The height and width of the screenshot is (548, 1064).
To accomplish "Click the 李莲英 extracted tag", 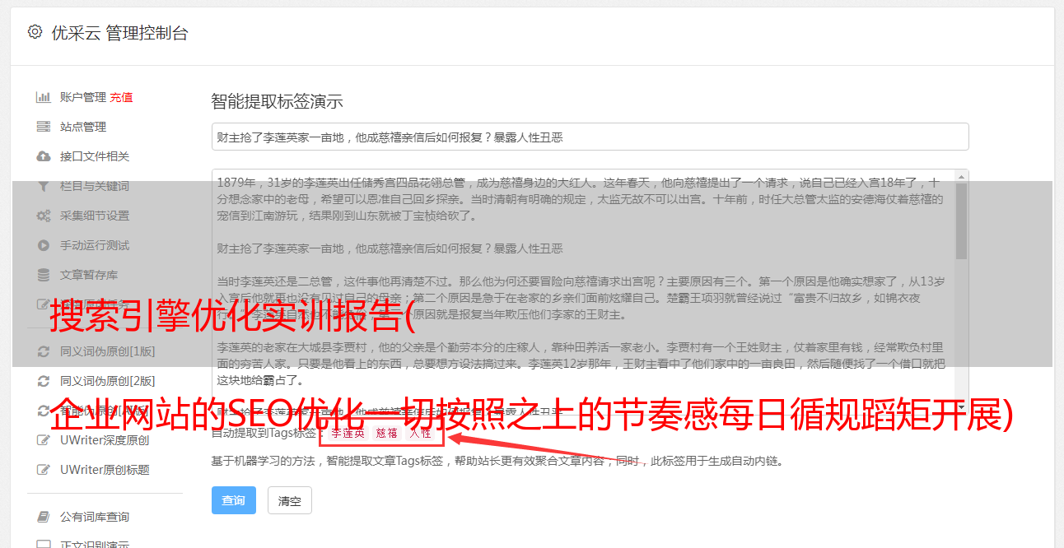I will (x=348, y=433).
